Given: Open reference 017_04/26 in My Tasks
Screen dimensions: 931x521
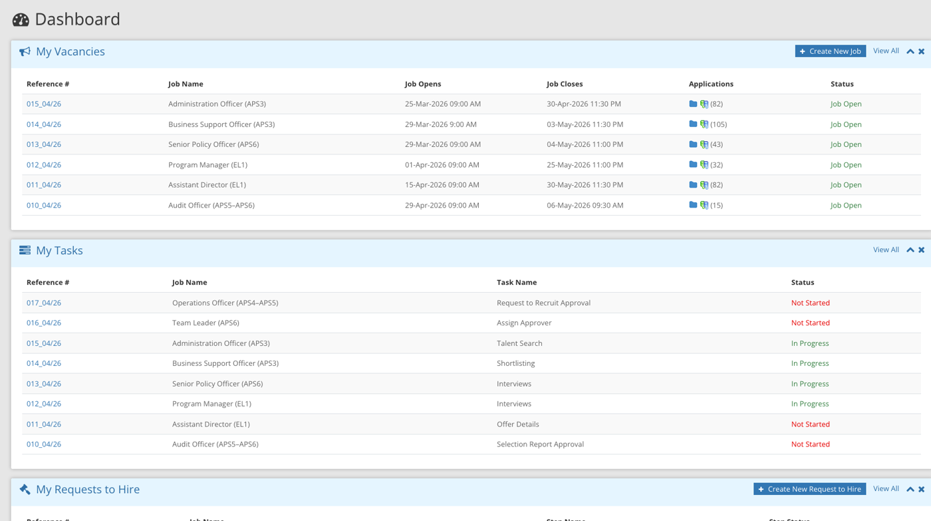Looking at the screenshot, I should [x=44, y=303].
